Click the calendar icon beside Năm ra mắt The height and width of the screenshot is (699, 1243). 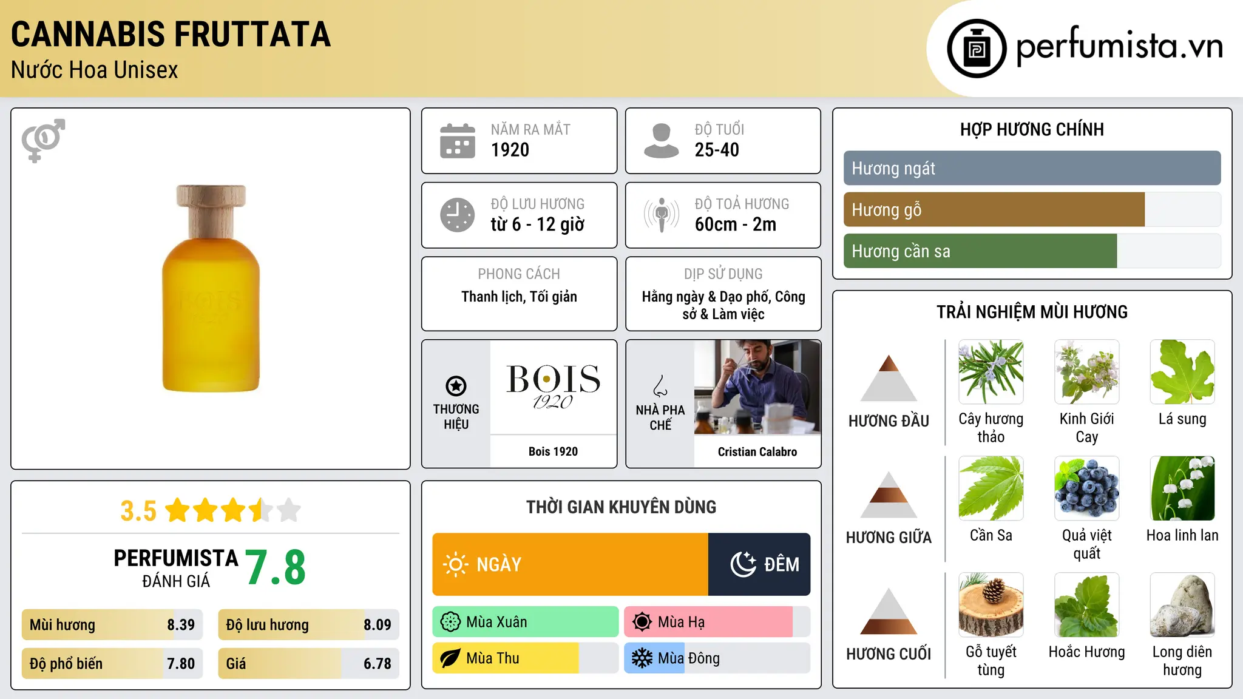(x=458, y=141)
